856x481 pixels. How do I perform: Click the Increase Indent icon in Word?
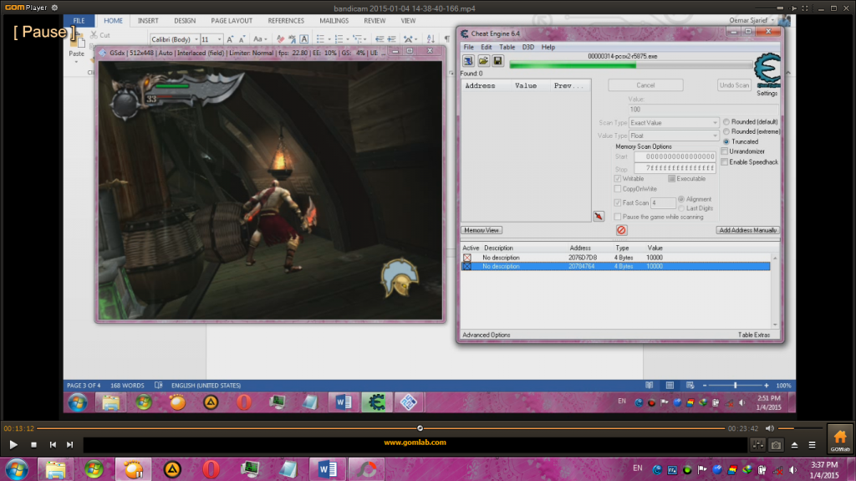pyautogui.click(x=391, y=39)
